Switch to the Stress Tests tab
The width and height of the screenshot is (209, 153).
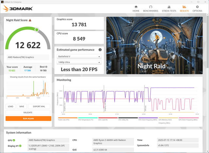point(169,9)
